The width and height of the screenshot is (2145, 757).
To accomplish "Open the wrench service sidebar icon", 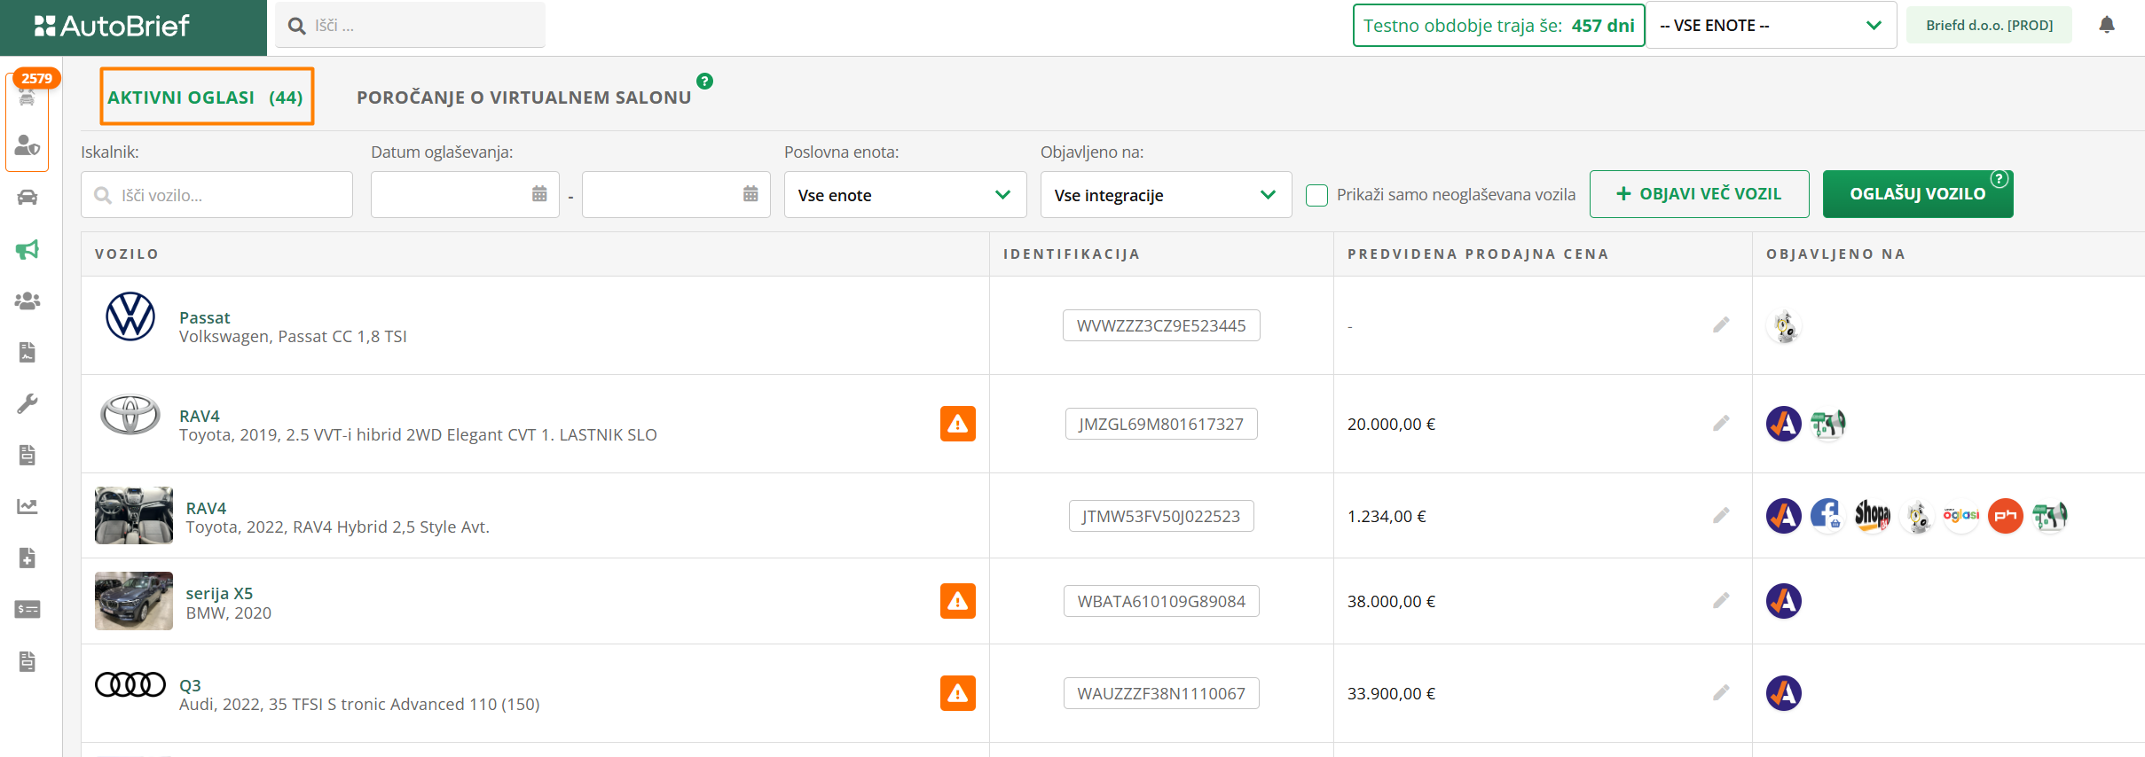I will tap(27, 404).
